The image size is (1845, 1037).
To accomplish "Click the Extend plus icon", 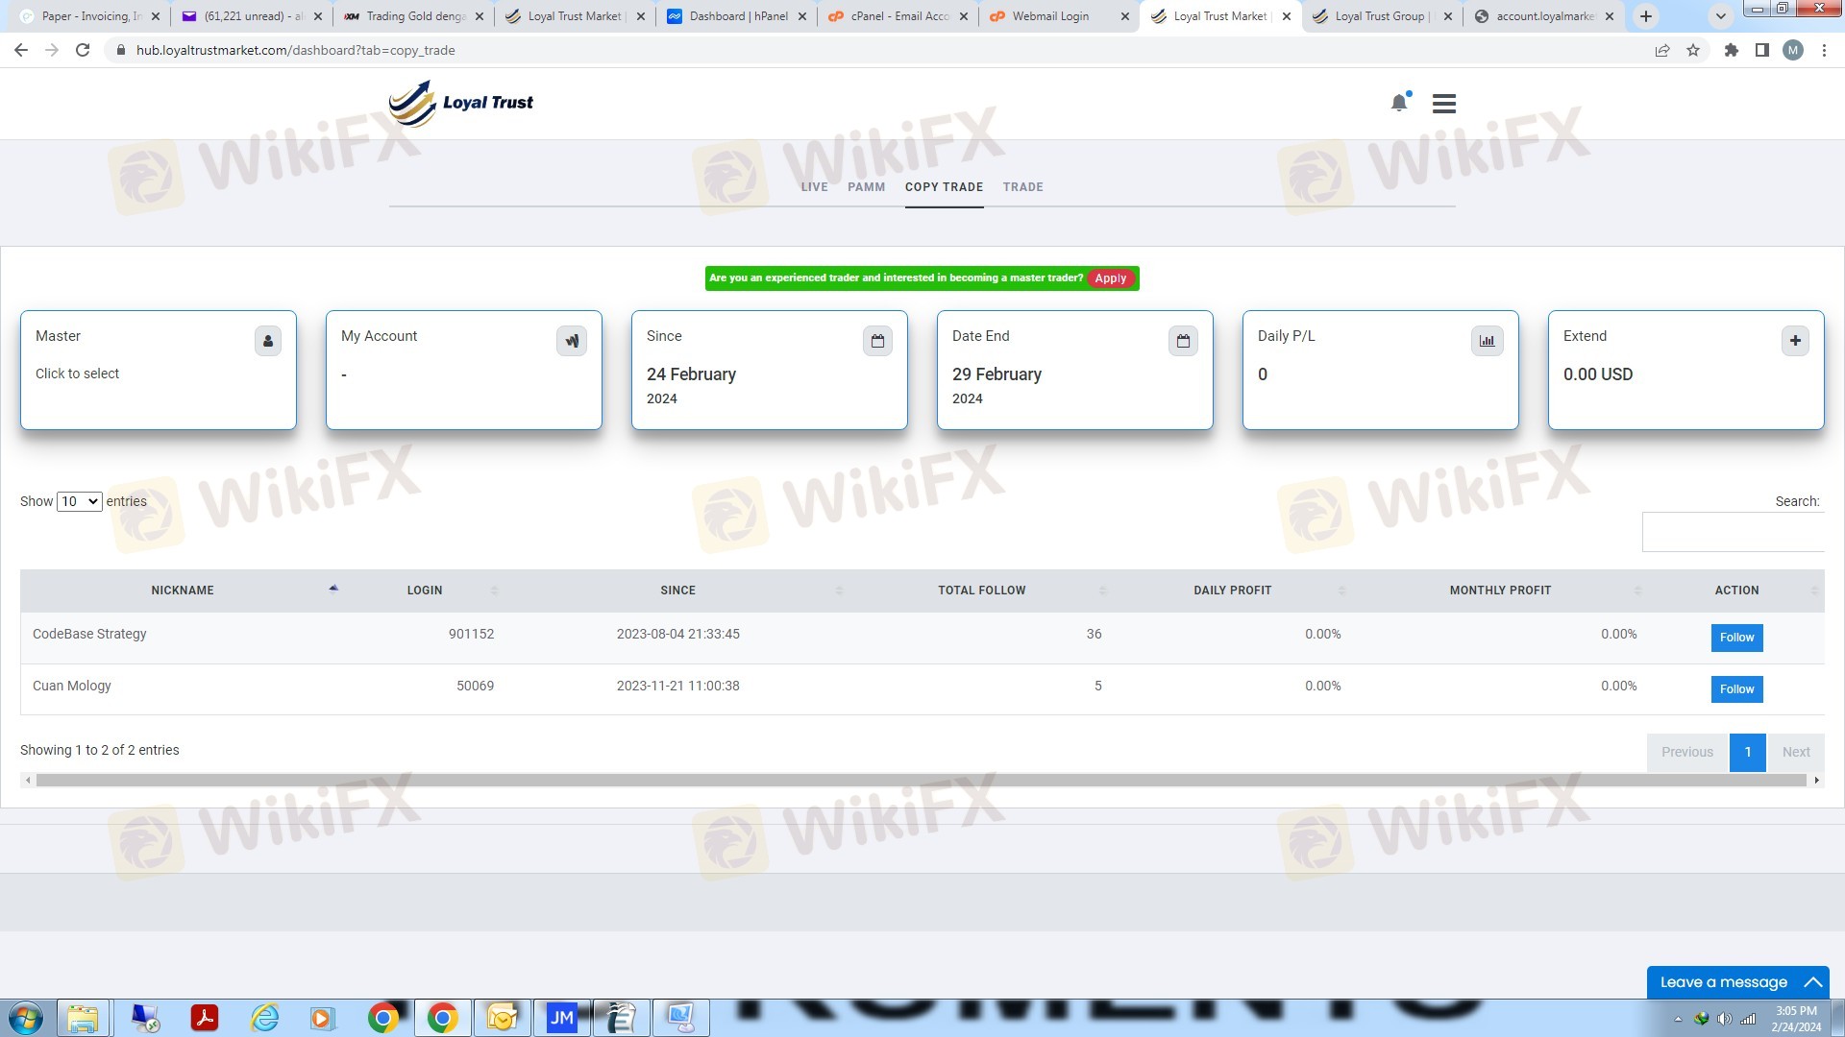I will [1795, 341].
